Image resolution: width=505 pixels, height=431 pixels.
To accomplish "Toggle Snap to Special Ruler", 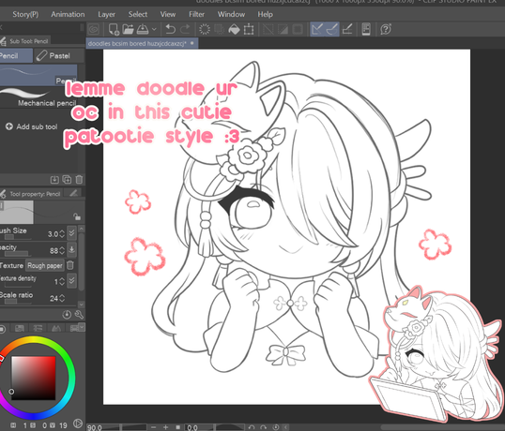I will pyautogui.click(x=332, y=30).
